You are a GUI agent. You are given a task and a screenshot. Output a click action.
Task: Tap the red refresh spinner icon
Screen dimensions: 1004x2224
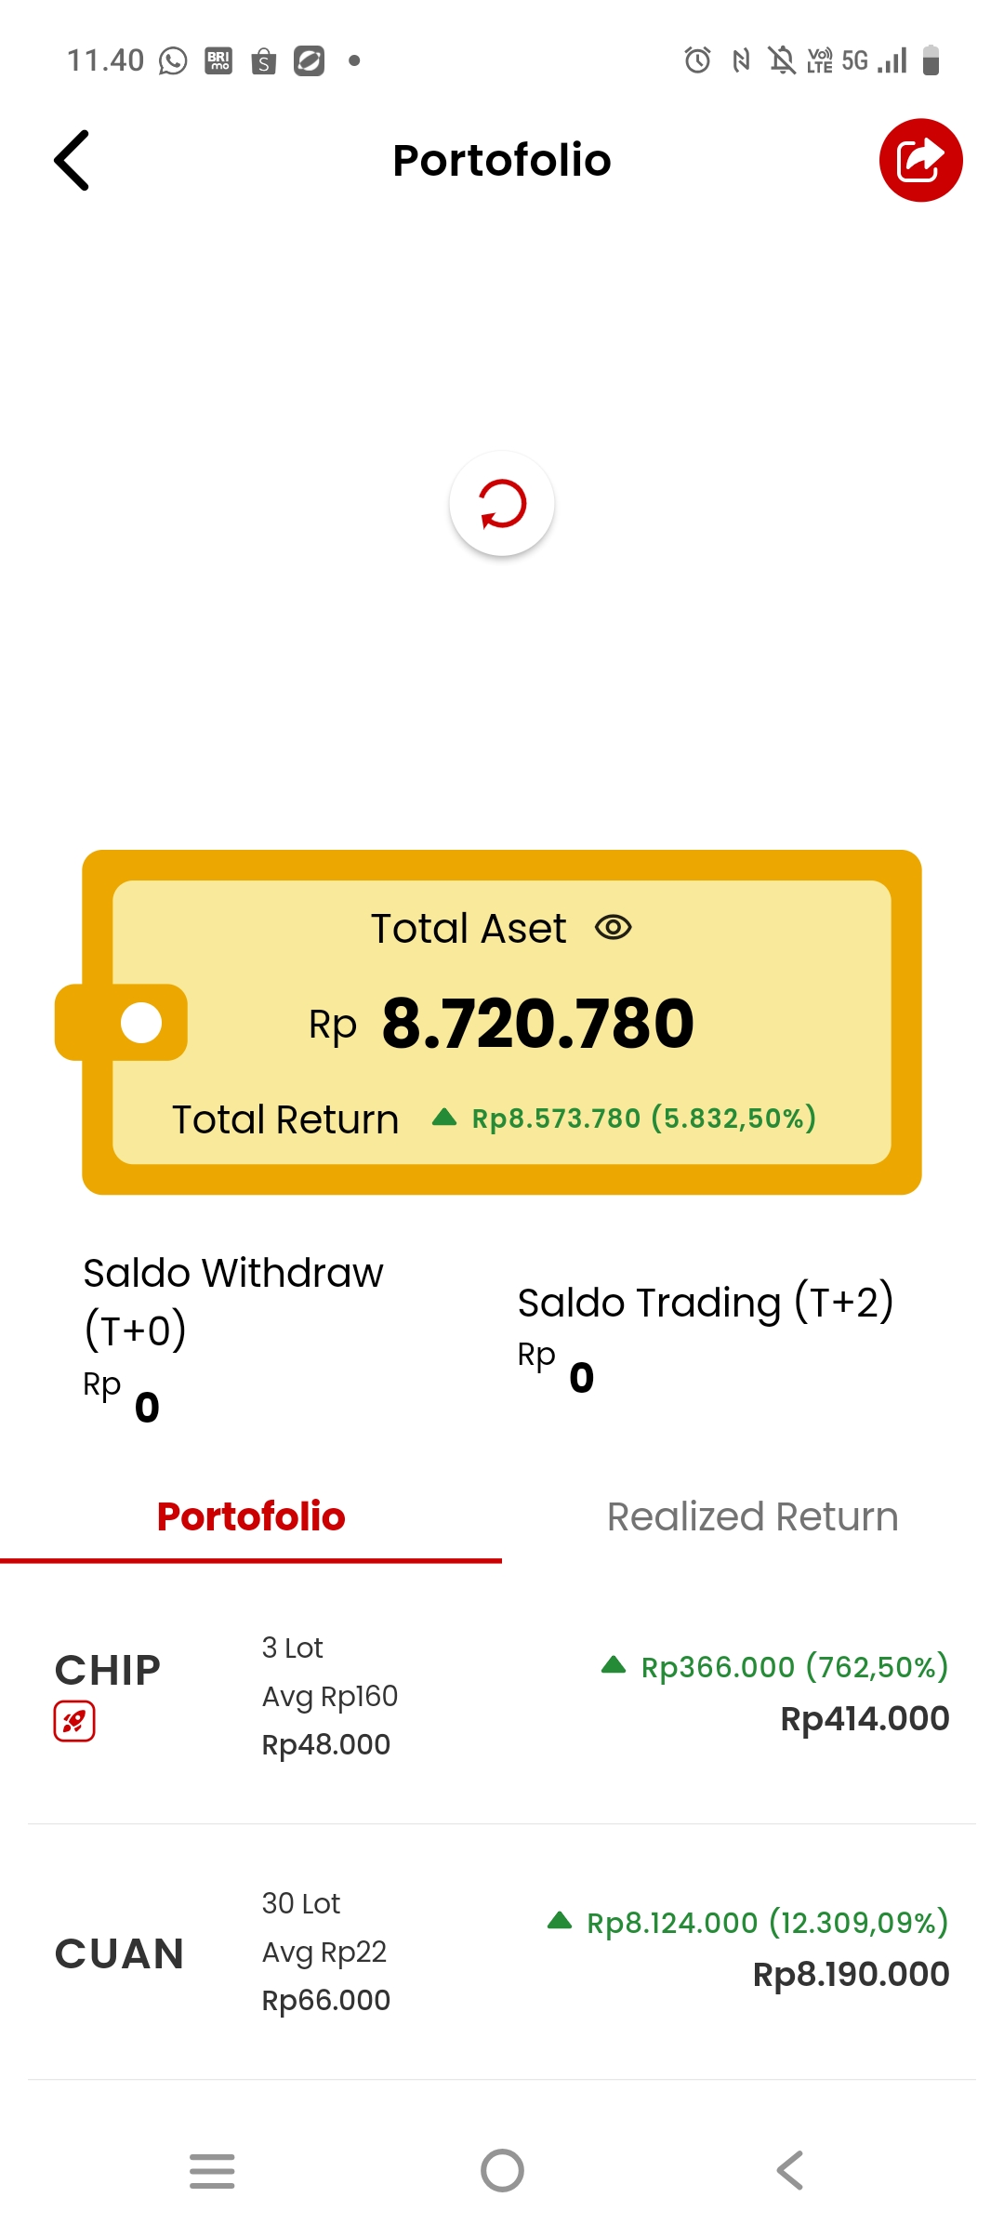502,504
